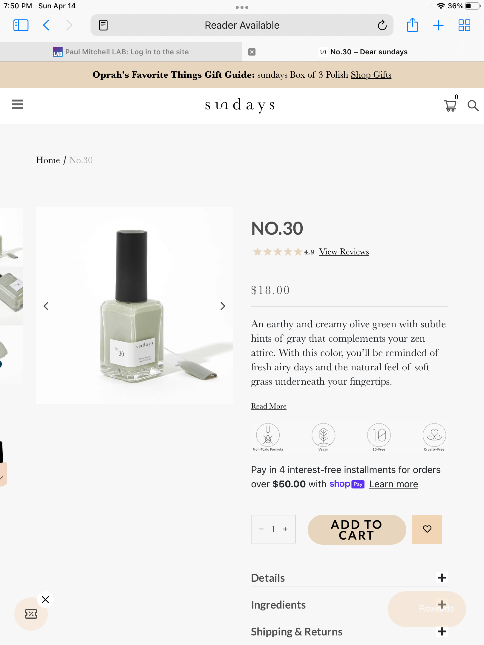This screenshot has height=645, width=484.
Task: Decrease quantity with the minus stepper
Action: point(261,529)
